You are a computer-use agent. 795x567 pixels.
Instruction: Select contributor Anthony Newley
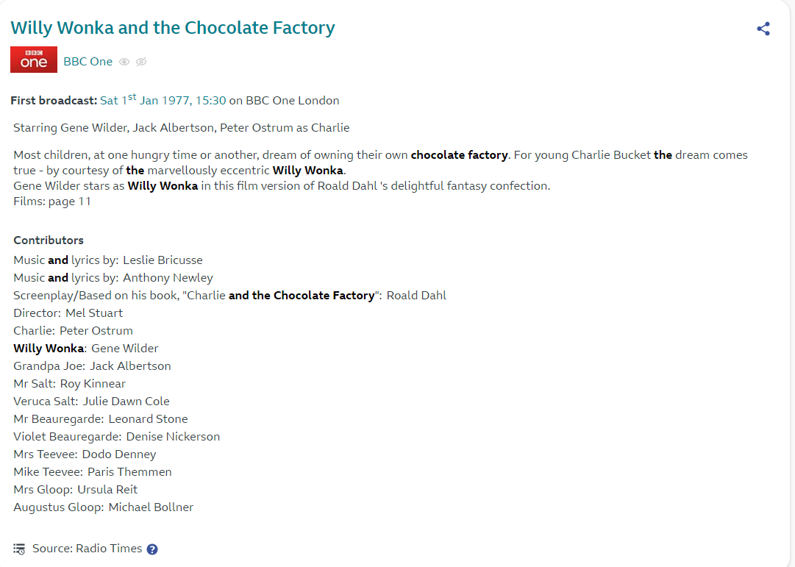pos(168,278)
